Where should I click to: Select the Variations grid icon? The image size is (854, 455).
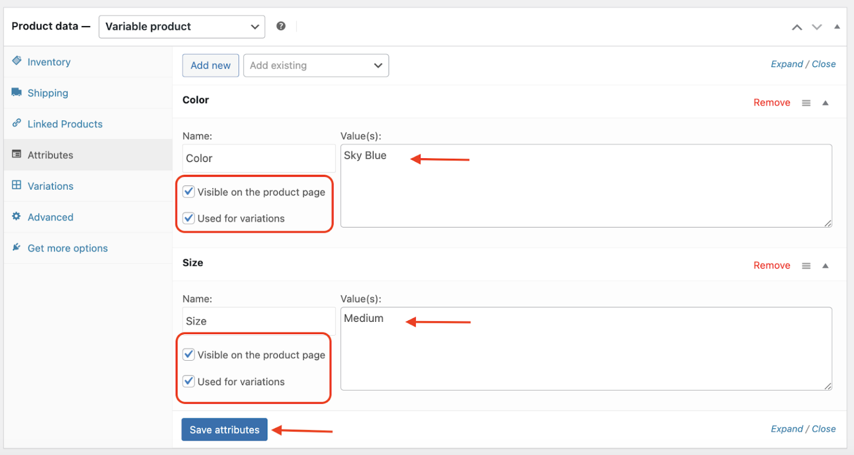point(17,186)
